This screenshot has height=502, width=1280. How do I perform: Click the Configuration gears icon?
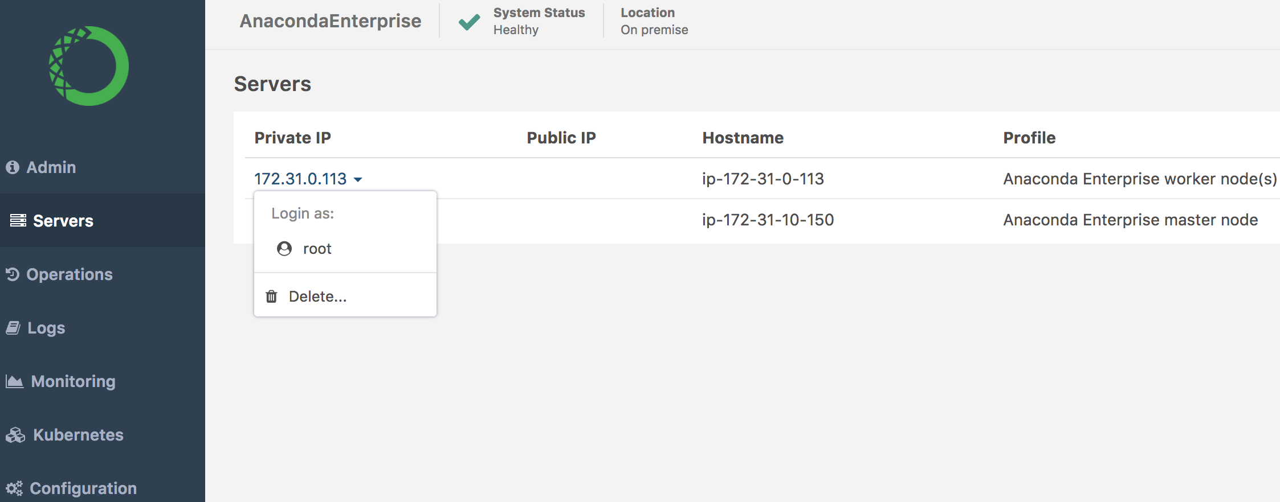coord(14,488)
